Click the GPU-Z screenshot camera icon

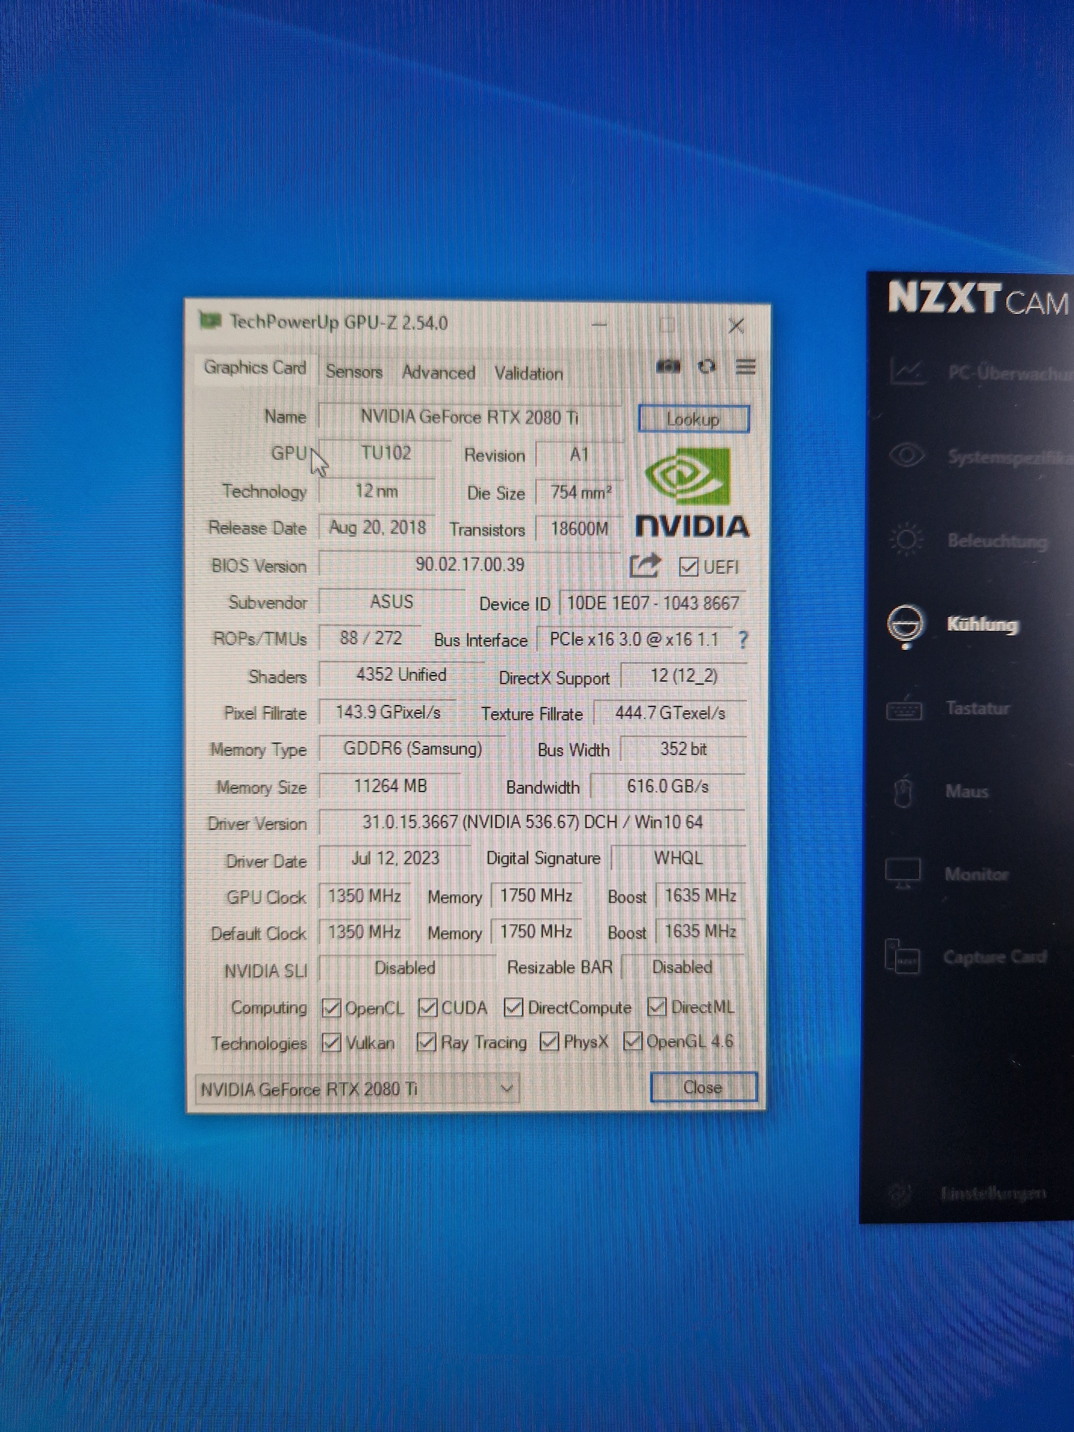[668, 367]
